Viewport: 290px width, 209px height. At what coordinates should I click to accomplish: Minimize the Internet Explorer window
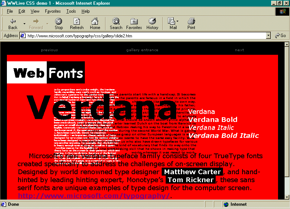point(274,3)
